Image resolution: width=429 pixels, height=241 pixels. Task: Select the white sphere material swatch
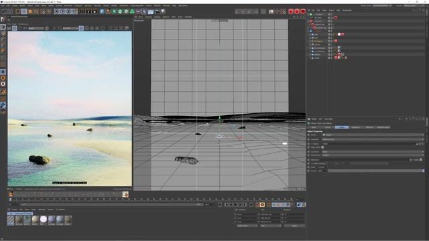(44, 220)
